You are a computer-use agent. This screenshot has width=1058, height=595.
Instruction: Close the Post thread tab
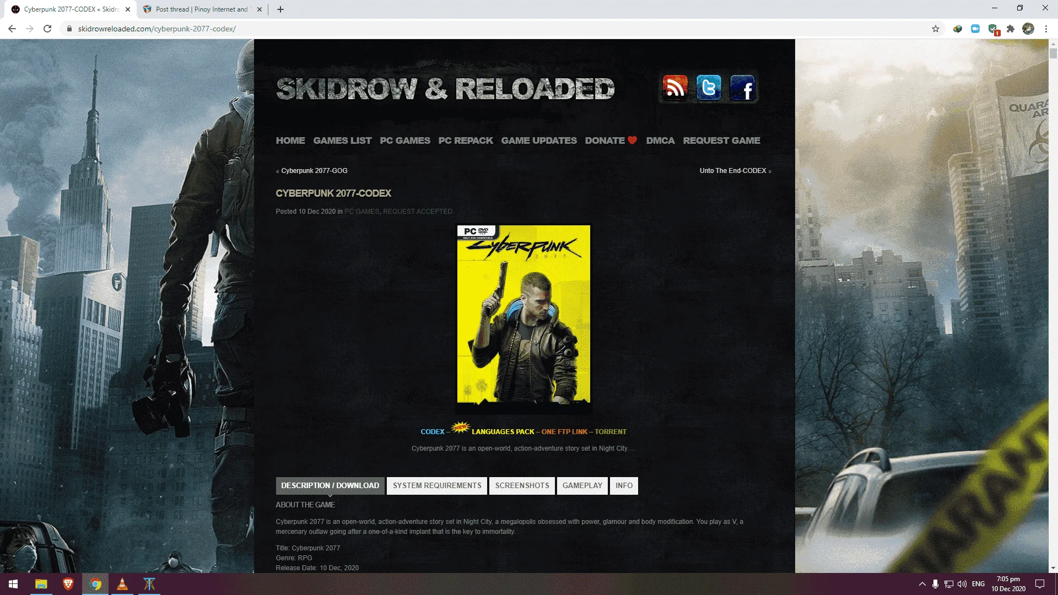coord(260,9)
